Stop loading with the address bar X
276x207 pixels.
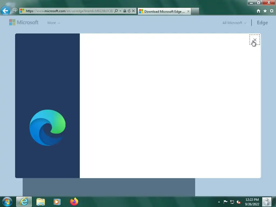tap(133, 11)
